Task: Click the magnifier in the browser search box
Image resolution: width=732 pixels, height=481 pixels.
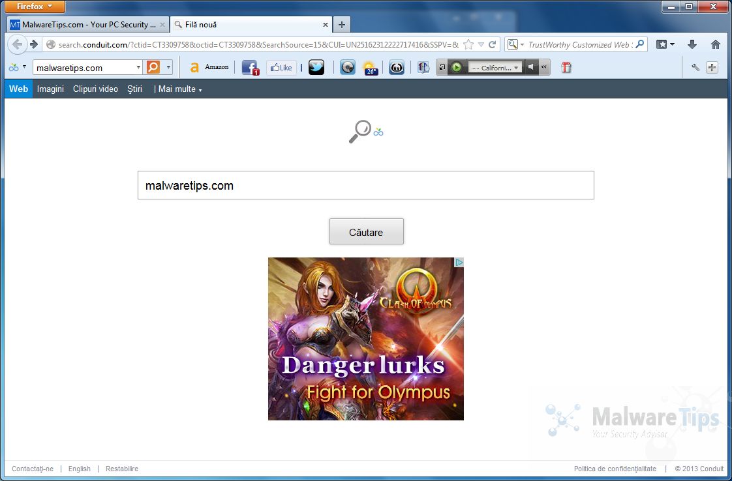Action: point(640,44)
